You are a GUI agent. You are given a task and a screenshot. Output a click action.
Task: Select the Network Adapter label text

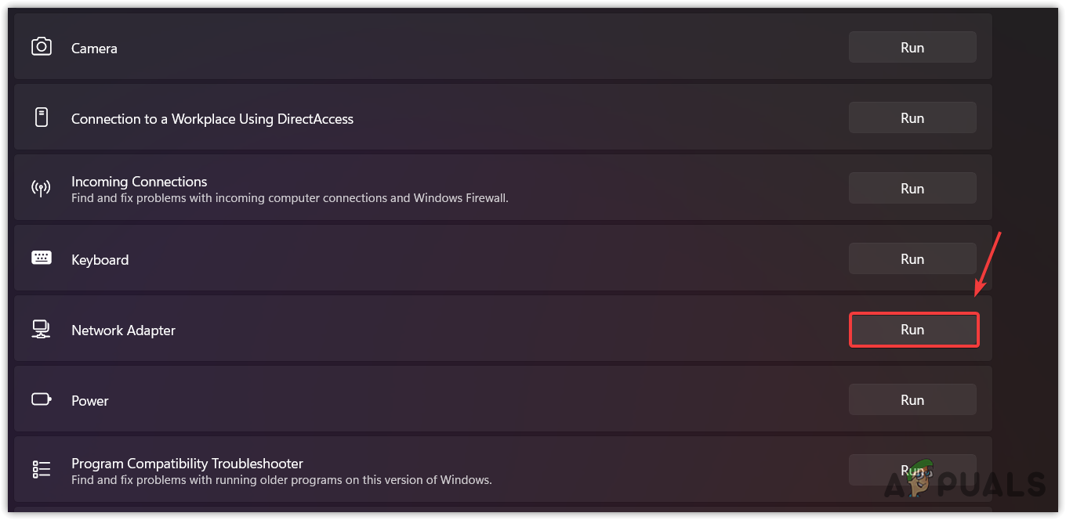click(123, 330)
